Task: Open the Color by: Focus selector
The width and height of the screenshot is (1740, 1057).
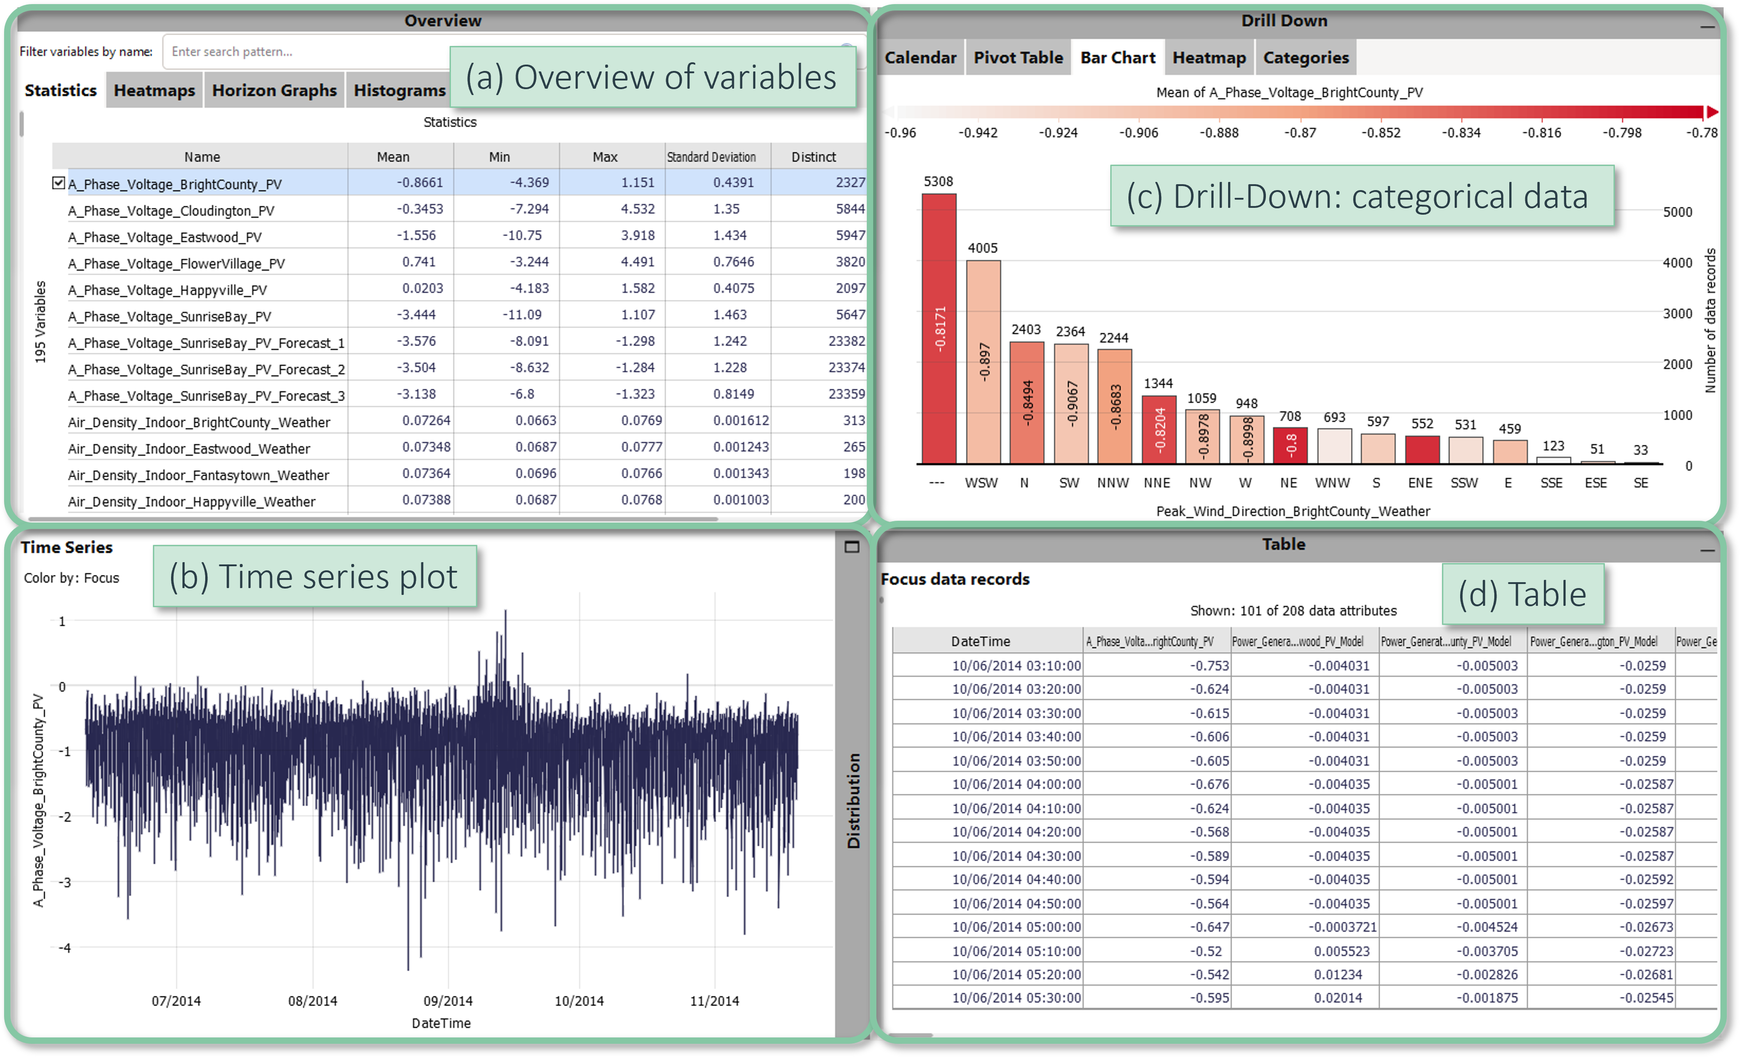Action: click(x=71, y=578)
